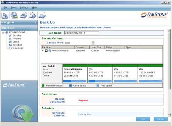Viewport: 172px width, 126px height.
Task: Open the Task List entry
Action: (x=17, y=45)
